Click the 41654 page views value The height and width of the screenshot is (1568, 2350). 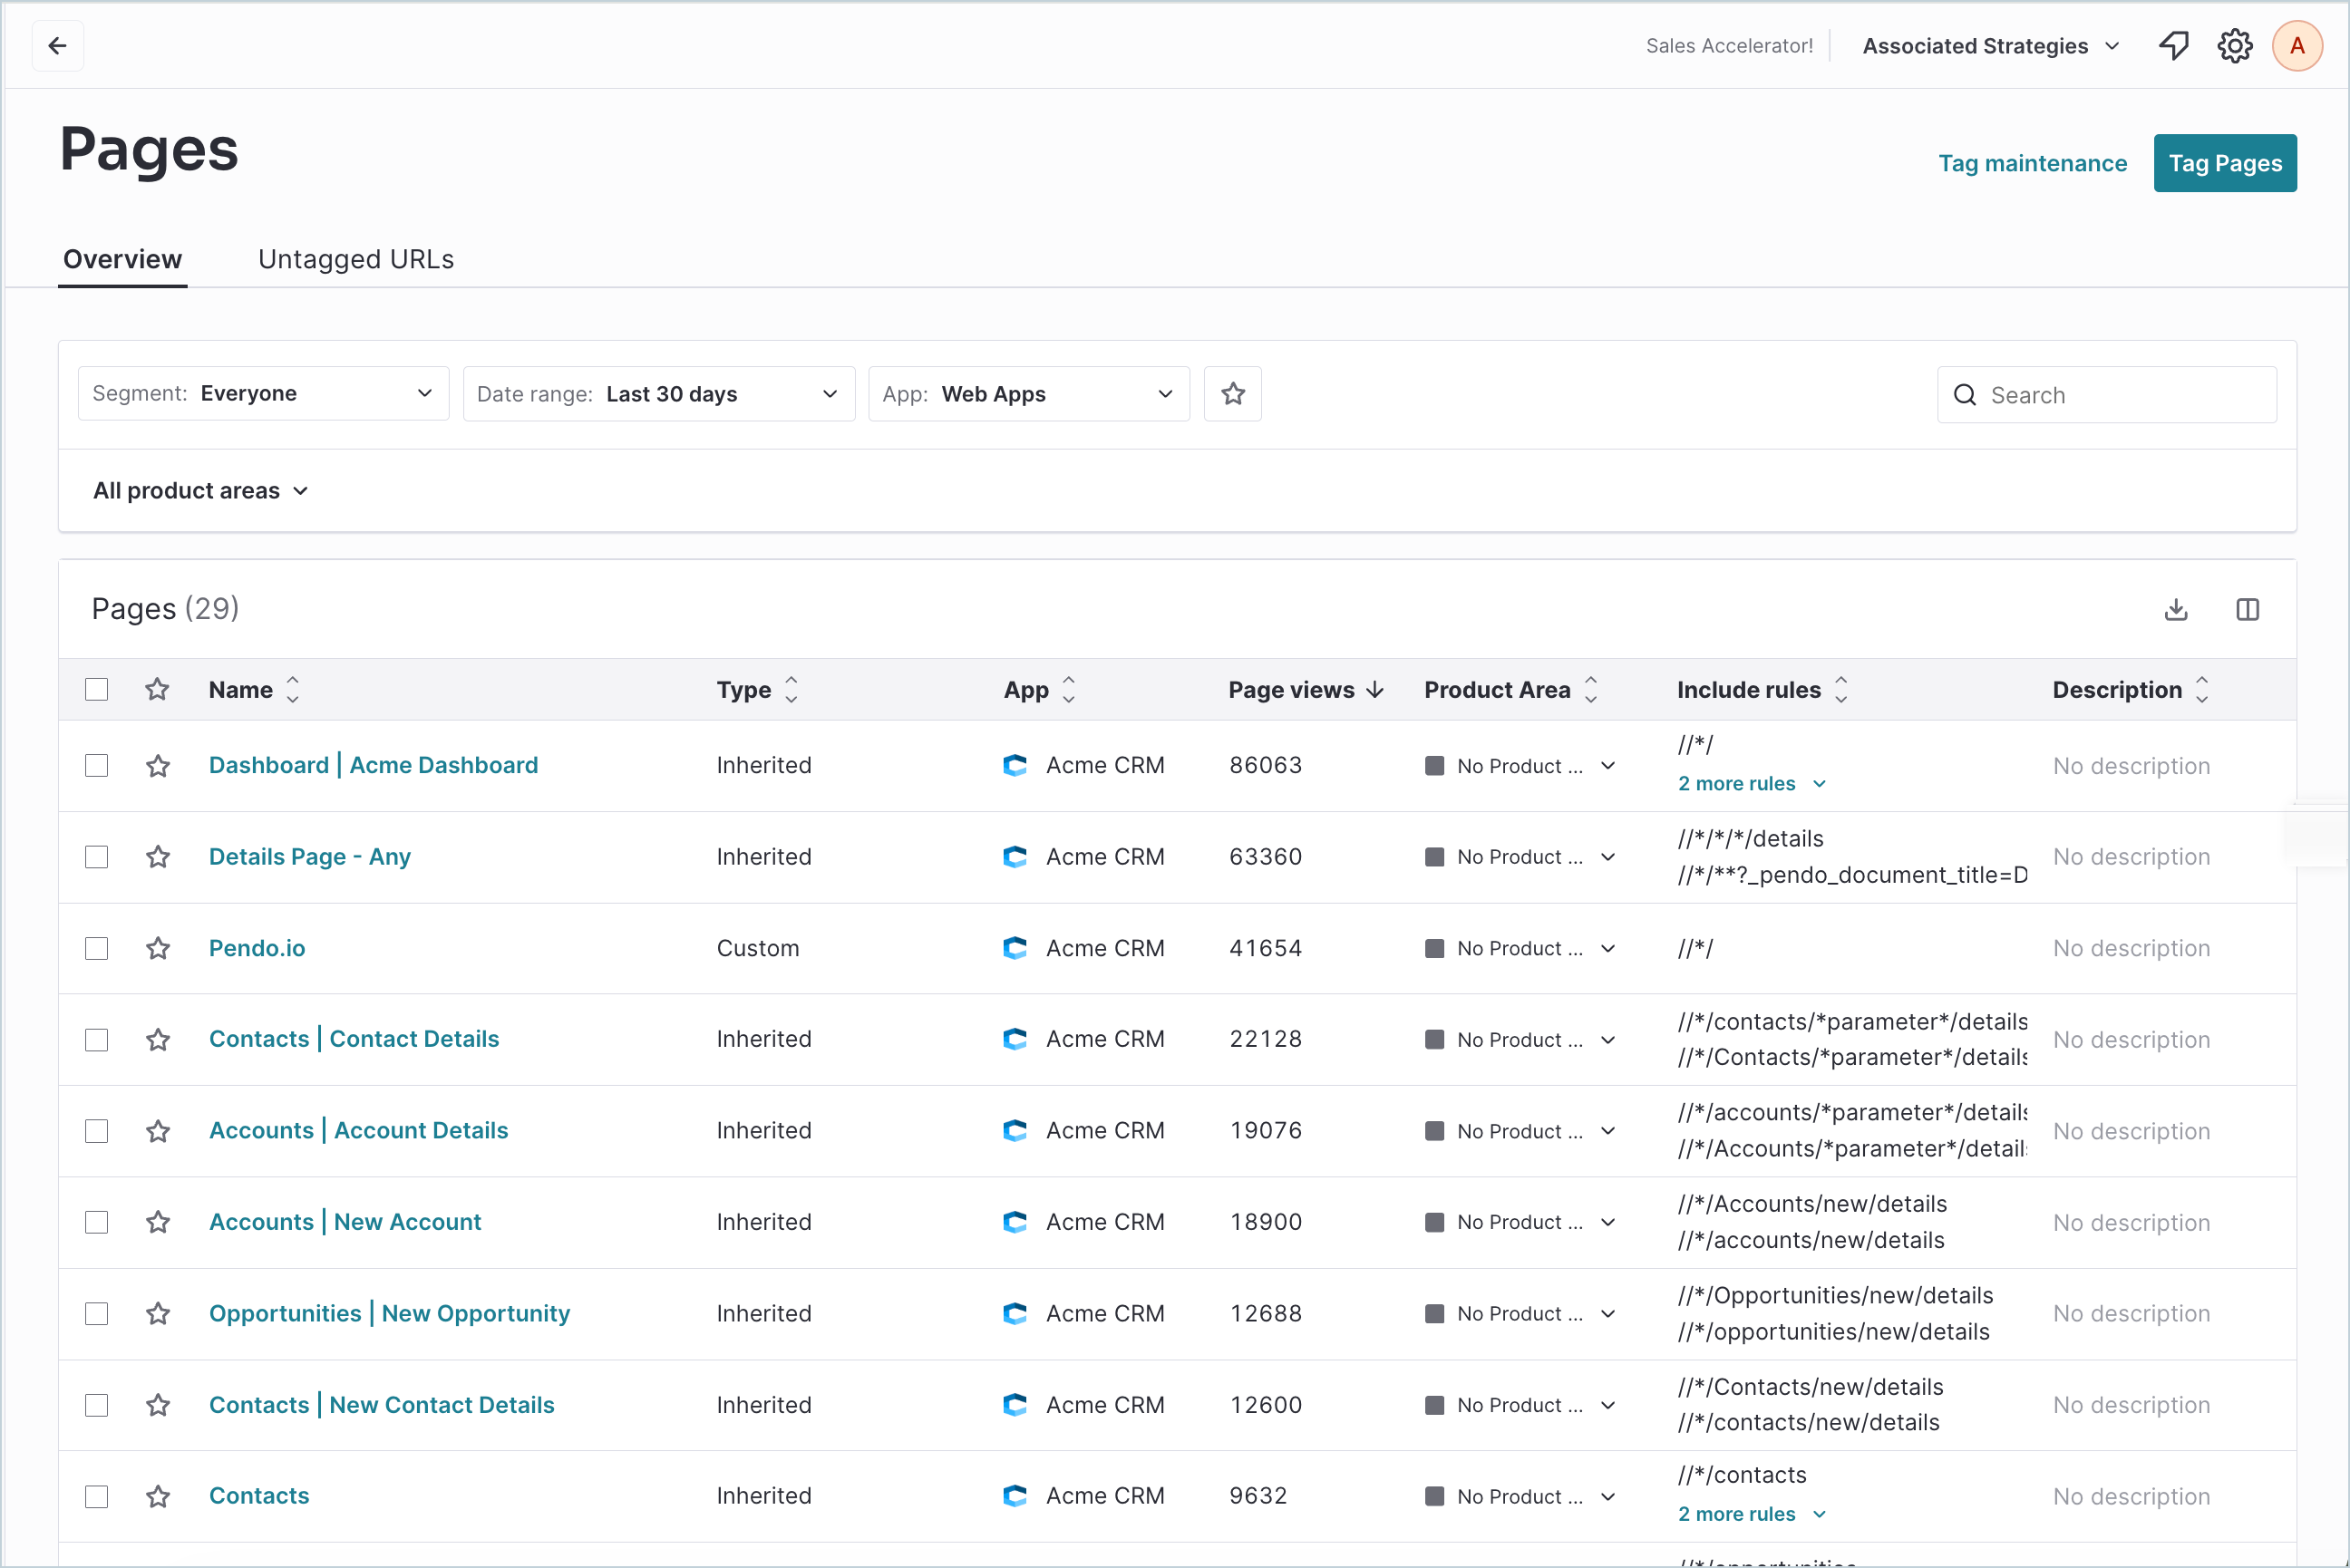pyautogui.click(x=1266, y=948)
